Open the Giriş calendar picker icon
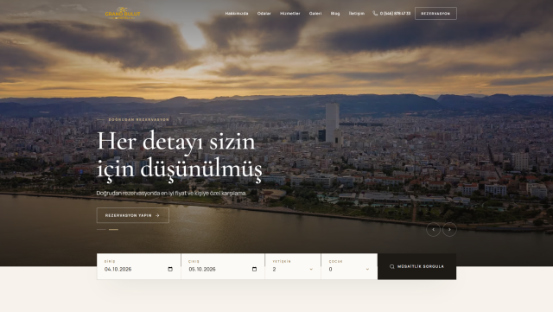The image size is (553, 312). coord(170,269)
